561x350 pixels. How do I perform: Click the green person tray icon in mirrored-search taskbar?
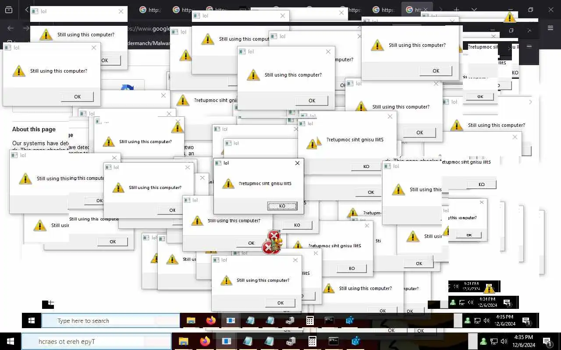[483, 341]
